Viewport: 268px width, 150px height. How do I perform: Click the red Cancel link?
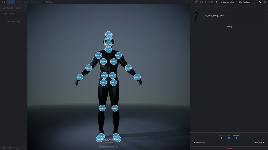pyautogui.click(x=229, y=149)
